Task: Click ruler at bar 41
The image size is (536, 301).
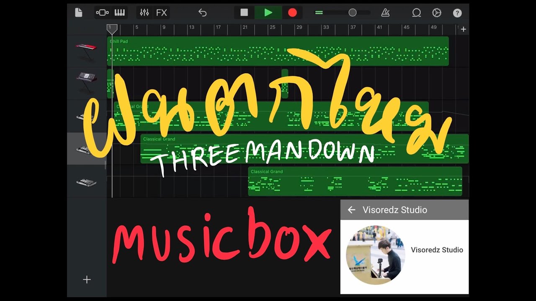Action: coord(379,28)
